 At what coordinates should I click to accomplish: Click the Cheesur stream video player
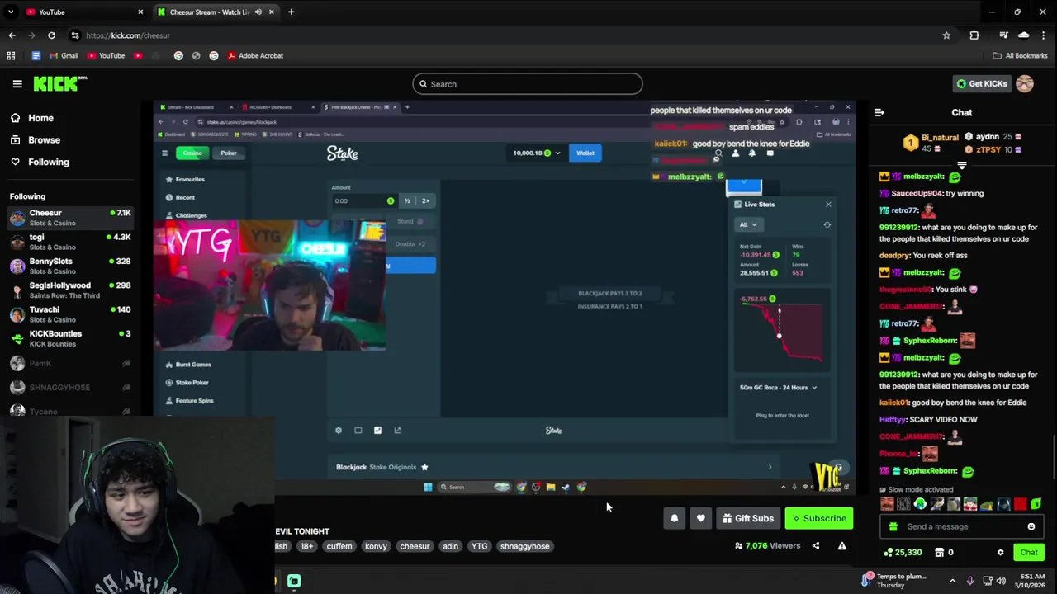505,297
